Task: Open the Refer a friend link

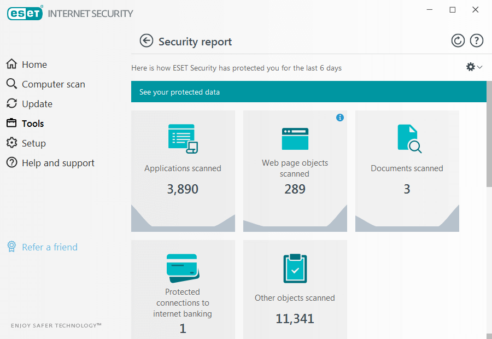Action: pos(49,247)
